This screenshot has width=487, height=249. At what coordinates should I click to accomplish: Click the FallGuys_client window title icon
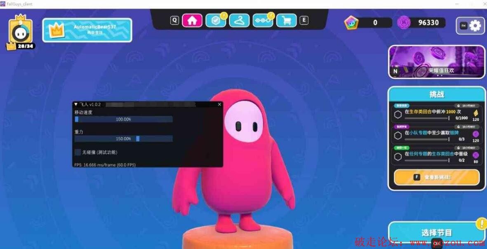3,4
